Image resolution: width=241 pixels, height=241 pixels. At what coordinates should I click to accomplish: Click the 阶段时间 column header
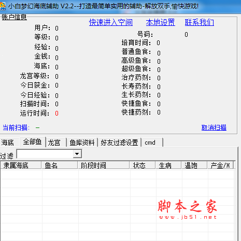tap(103, 165)
